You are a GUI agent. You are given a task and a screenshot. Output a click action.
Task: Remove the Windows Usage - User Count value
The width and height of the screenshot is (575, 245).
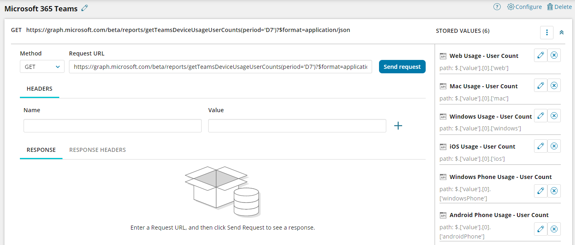point(554,116)
